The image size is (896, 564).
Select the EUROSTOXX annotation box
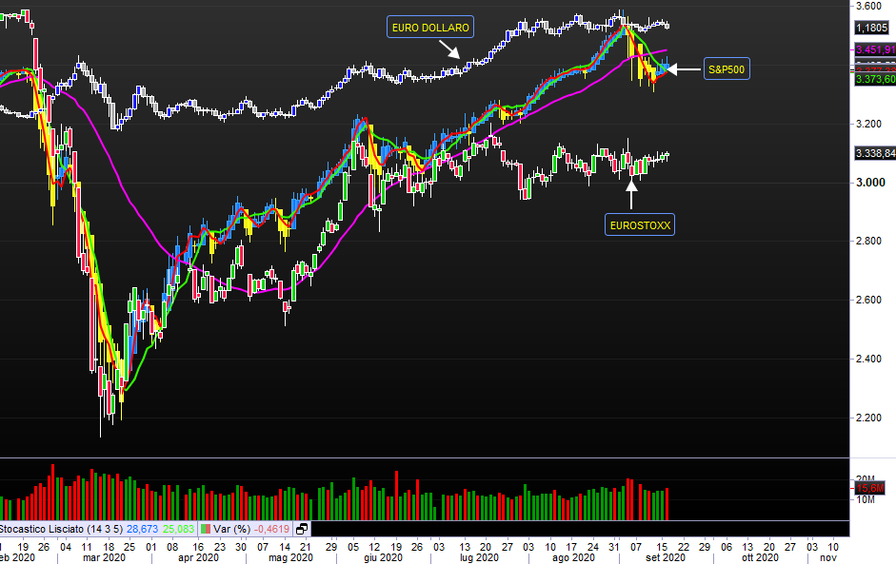639,224
